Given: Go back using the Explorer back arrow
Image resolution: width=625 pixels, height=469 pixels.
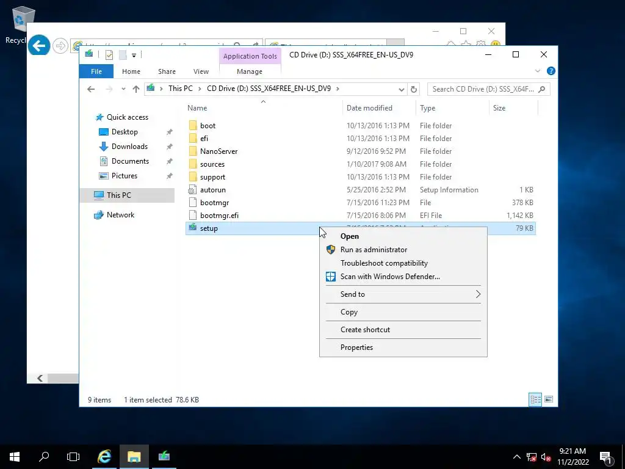Looking at the screenshot, I should tap(91, 89).
